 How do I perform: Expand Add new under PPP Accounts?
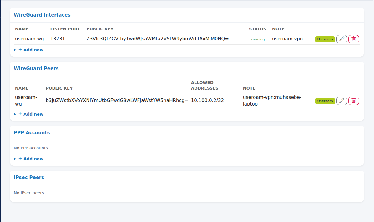29,159
